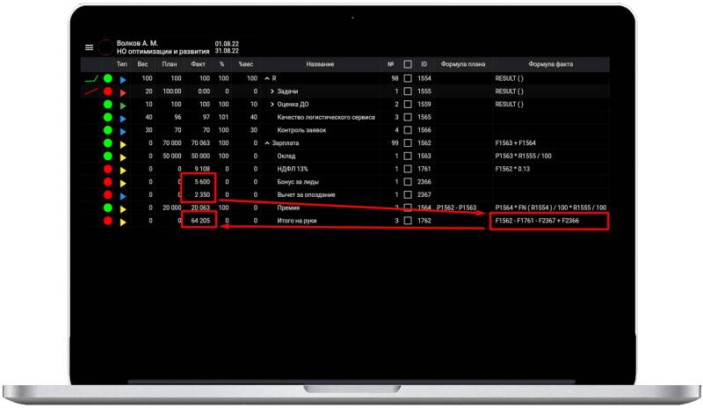Click fact formula P1563 * R1555 / 100

pos(524,157)
